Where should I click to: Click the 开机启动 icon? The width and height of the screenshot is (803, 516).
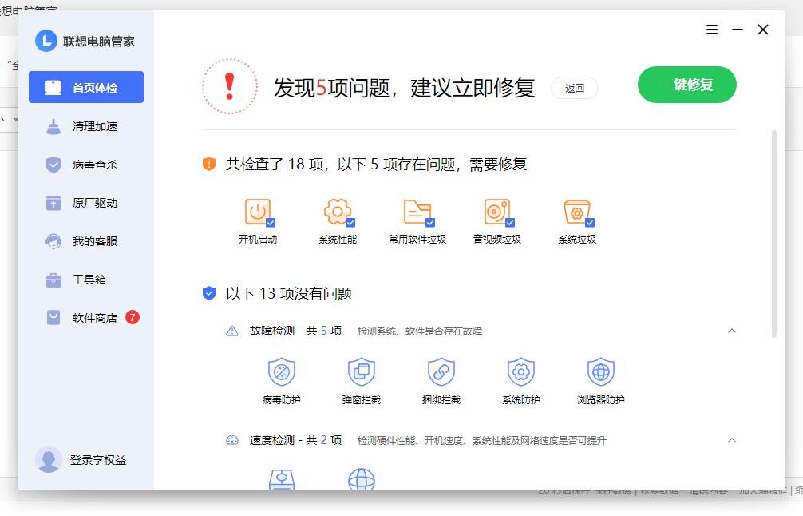pyautogui.click(x=258, y=212)
